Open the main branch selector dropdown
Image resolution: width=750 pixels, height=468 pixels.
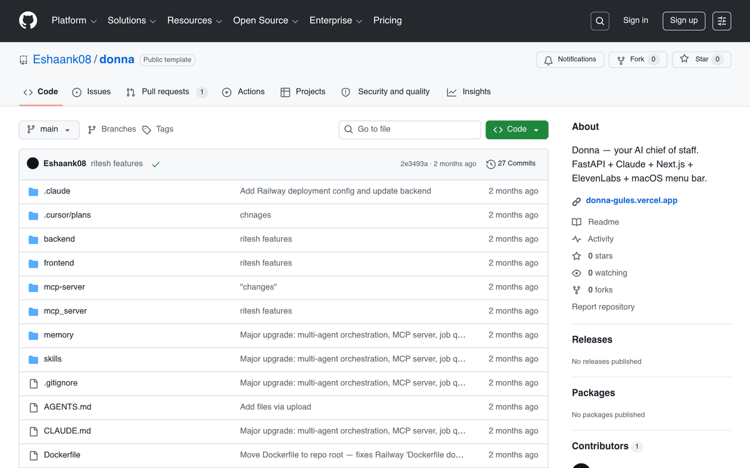[49, 129]
